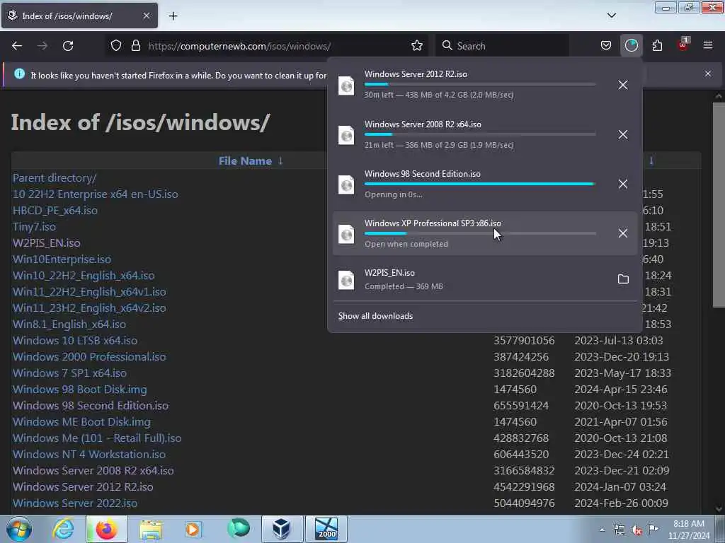Open the extensions puzzle piece menu
This screenshot has width=725, height=543.
pos(657,46)
